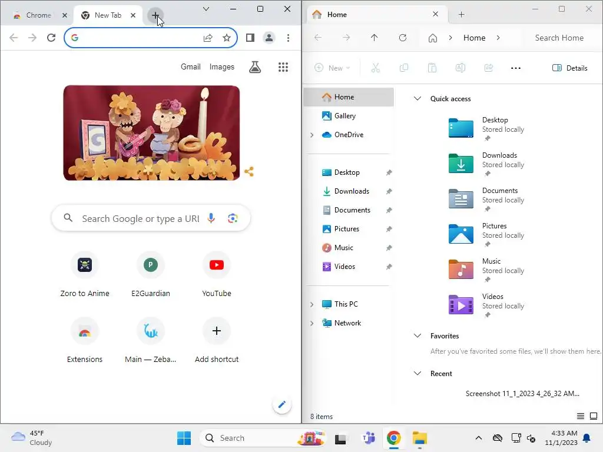This screenshot has width=603, height=452.
Task: Search by image with Google Lens
Action: (233, 218)
